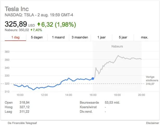Choose the '1 jaar' tab
Image resolution: width=160 pixels, height=126 pixels.
point(102,37)
